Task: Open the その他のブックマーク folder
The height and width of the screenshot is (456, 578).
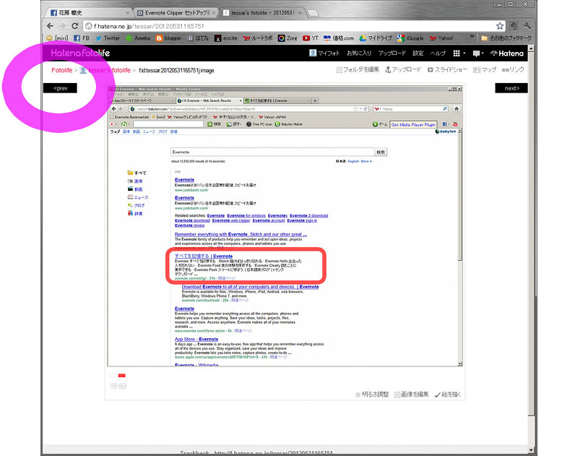Action: coord(506,38)
